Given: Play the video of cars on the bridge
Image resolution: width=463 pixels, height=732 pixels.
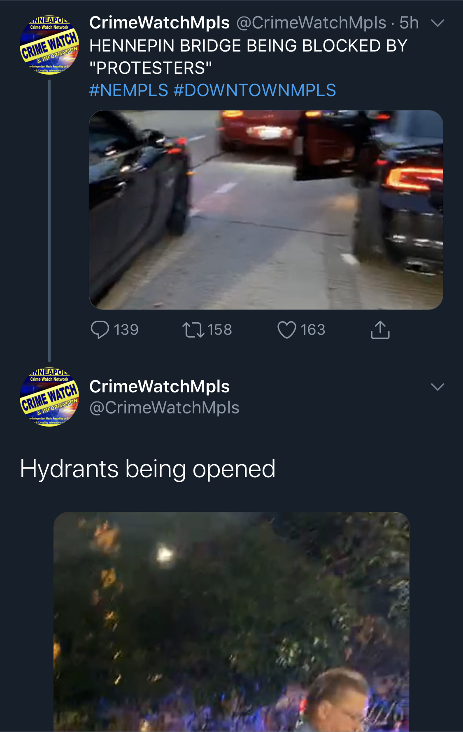Looking at the screenshot, I should pyautogui.click(x=266, y=210).
